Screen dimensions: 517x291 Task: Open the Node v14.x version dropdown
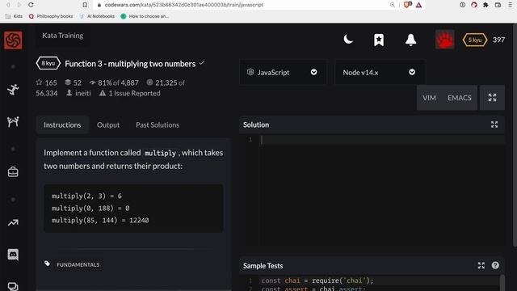(x=380, y=72)
